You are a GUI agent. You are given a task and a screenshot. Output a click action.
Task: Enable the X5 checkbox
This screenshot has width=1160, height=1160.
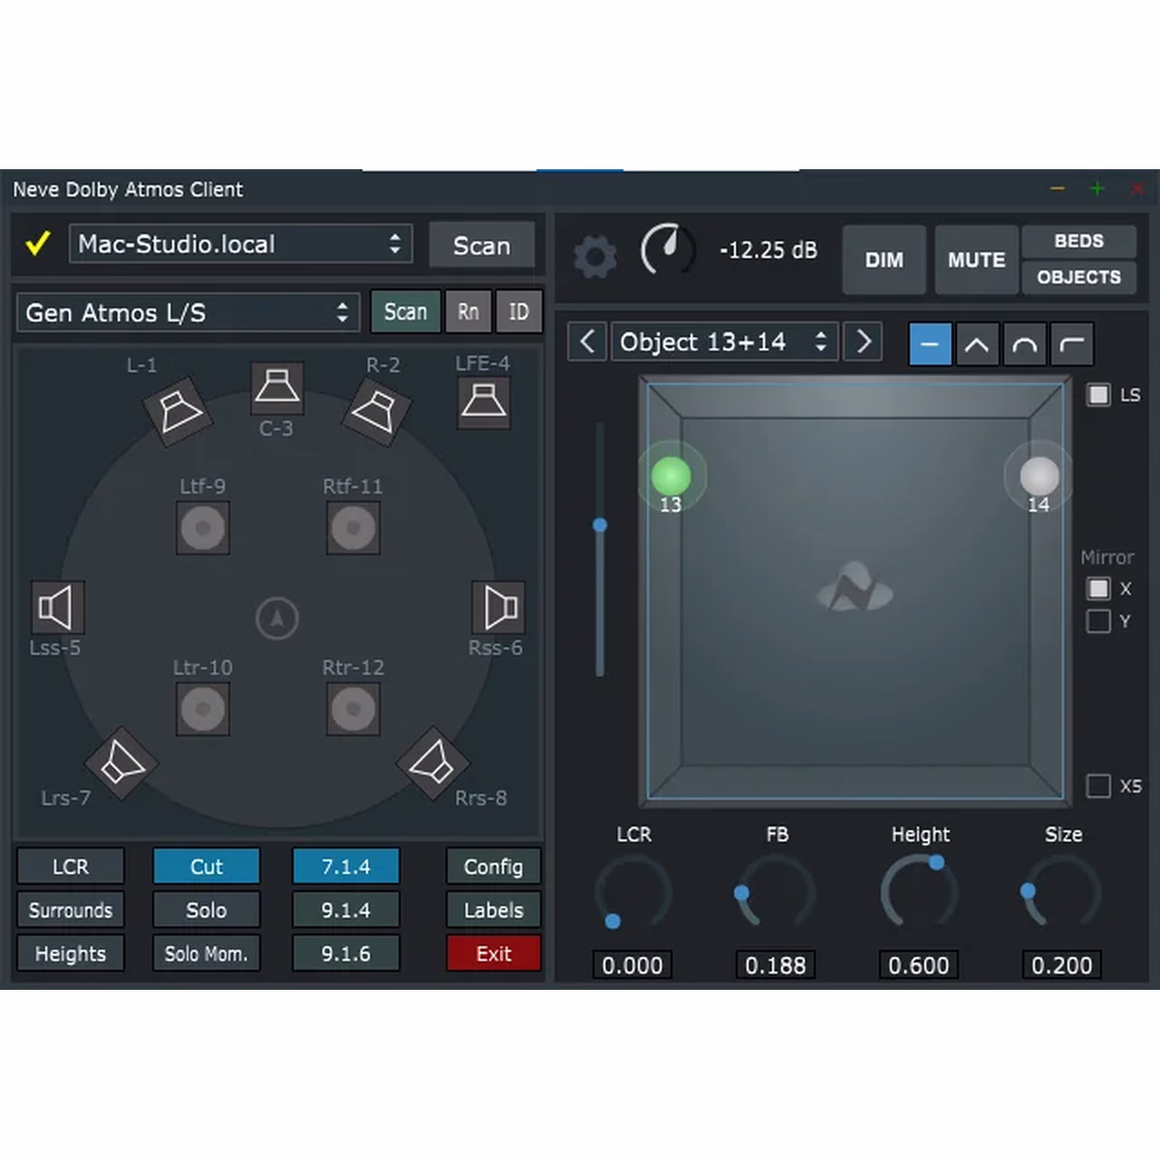[x=1099, y=786]
